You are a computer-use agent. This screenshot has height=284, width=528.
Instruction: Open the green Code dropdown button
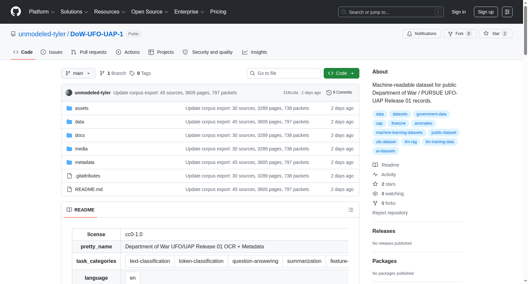pyautogui.click(x=342, y=73)
